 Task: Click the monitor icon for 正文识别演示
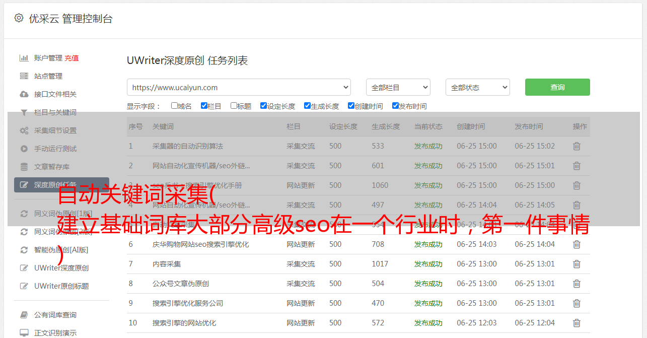(x=24, y=333)
